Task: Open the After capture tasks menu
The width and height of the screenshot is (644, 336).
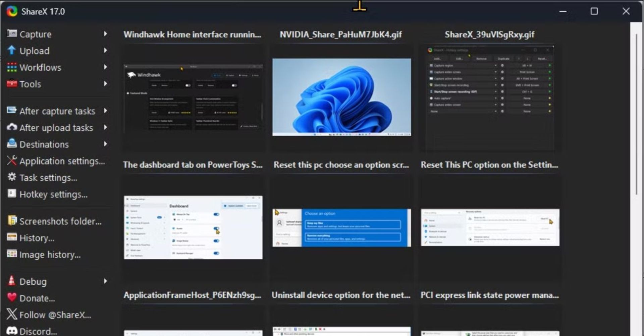Action: click(58, 111)
